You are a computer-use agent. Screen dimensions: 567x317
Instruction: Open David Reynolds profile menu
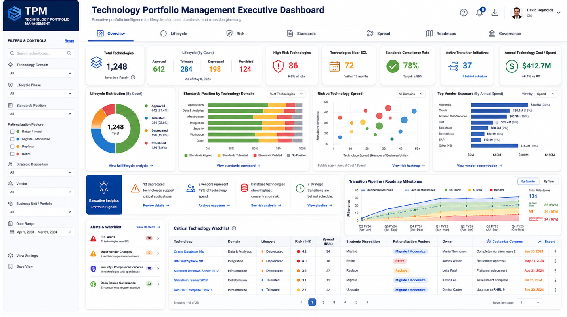pyautogui.click(x=536, y=13)
